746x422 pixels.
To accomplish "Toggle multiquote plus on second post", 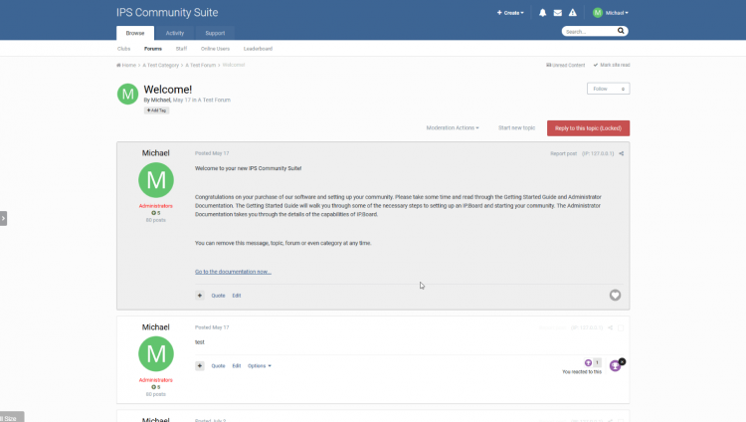I will click(200, 366).
